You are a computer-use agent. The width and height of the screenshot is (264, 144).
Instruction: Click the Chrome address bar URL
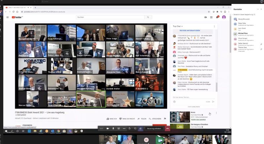44,12
